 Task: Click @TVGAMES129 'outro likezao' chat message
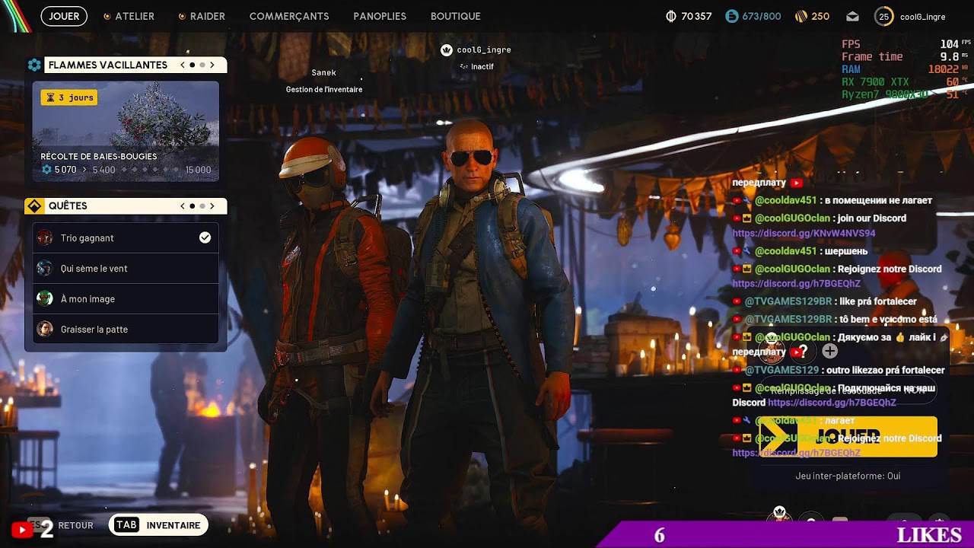pyautogui.click(x=839, y=370)
